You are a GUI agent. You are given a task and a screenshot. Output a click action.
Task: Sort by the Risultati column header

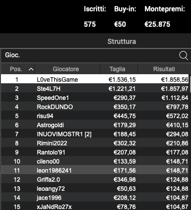pyautogui.click(x=163, y=69)
